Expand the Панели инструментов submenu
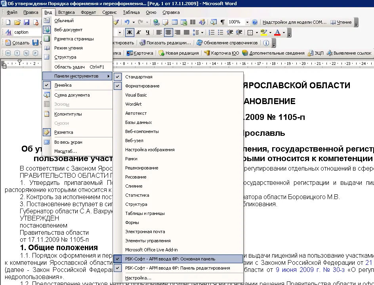The image size is (374, 285). click(x=77, y=76)
